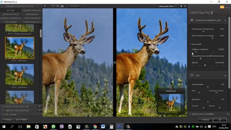
Task: Select the Избранное preset category
Action: (32, 22)
